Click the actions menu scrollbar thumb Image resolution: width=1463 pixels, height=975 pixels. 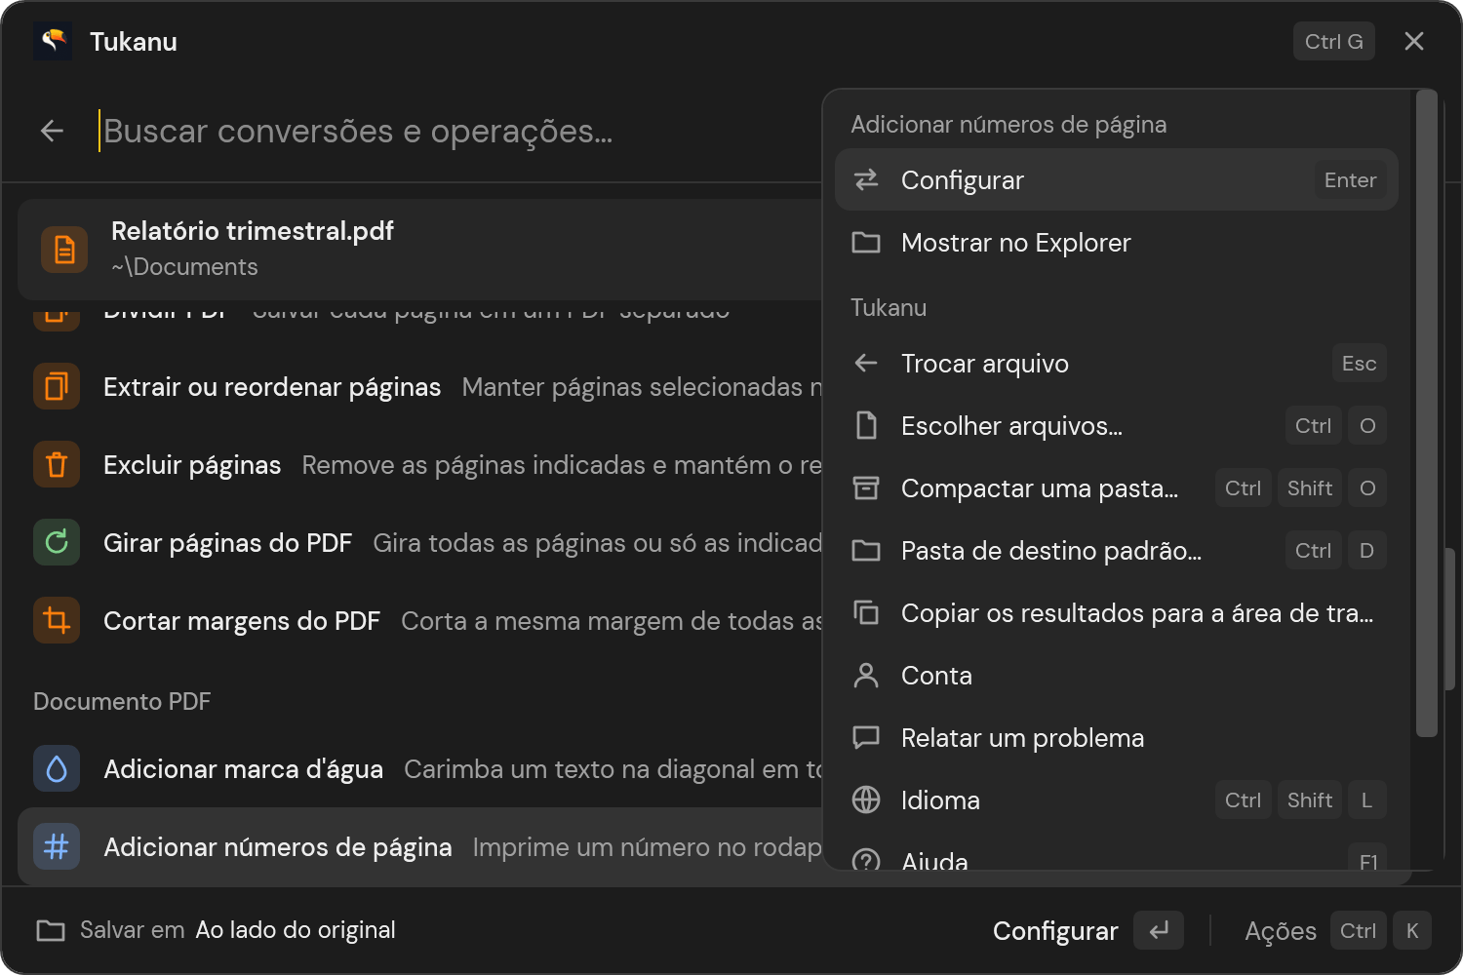[x=1426, y=412]
